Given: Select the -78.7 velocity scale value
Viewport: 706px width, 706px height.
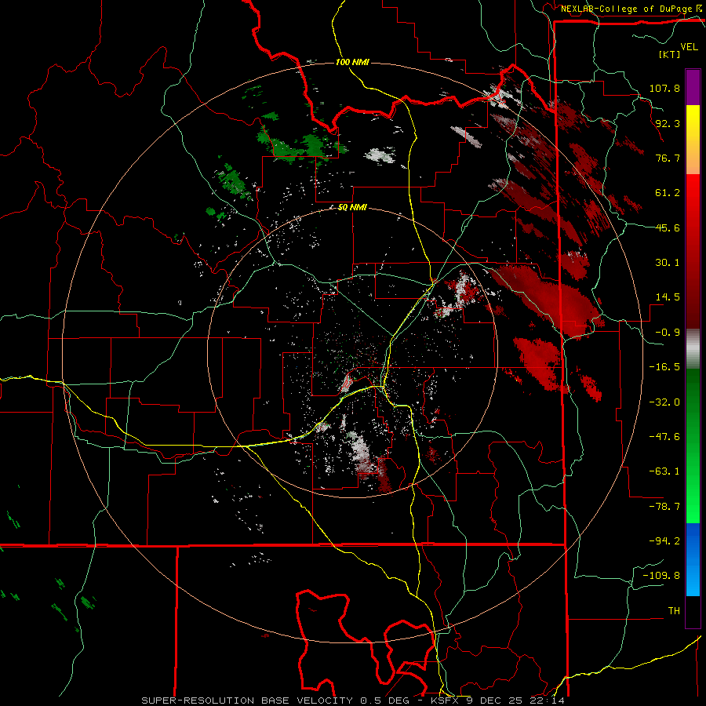Looking at the screenshot, I should [664, 507].
